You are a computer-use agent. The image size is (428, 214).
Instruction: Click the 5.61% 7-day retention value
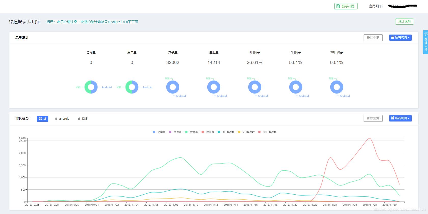tap(296, 63)
